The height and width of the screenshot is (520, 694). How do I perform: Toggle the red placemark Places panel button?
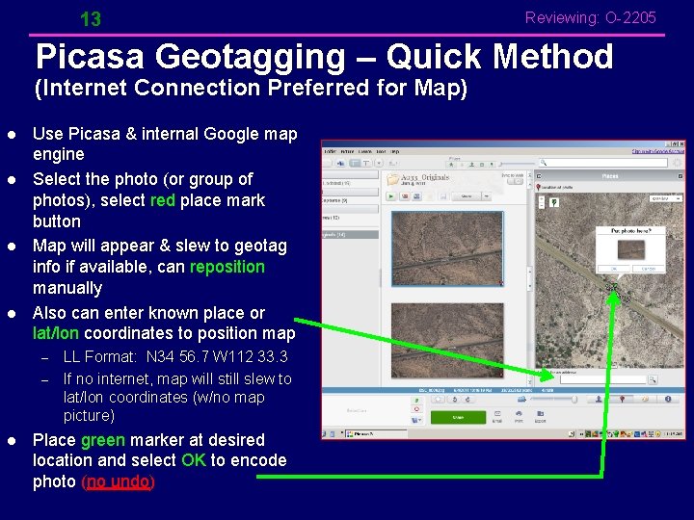tap(622, 399)
